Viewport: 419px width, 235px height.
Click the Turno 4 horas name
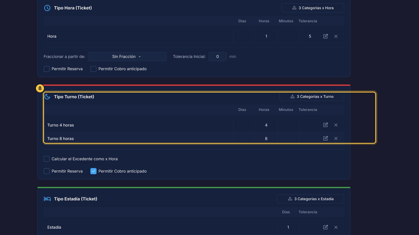pos(60,125)
